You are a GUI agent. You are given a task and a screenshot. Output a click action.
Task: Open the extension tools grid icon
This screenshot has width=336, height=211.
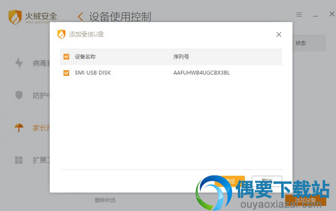point(18,160)
